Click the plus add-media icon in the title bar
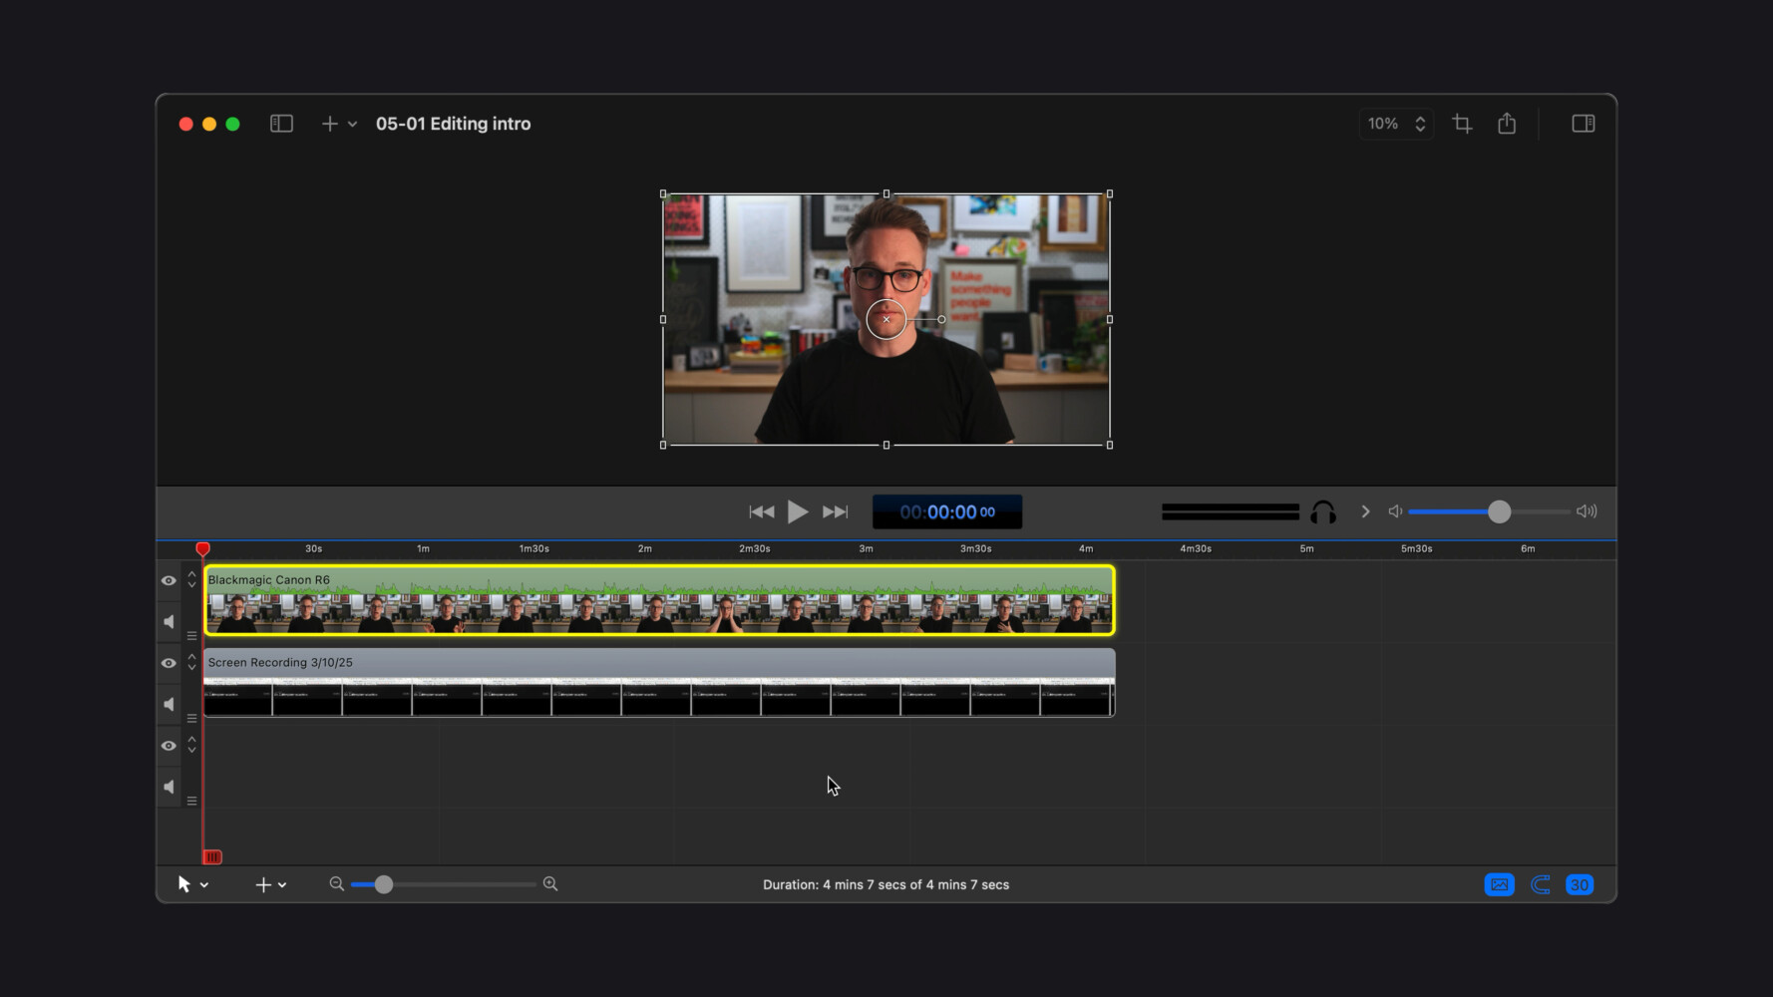This screenshot has width=1773, height=997. pyautogui.click(x=329, y=124)
